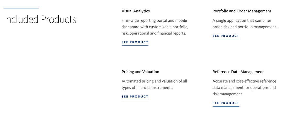Click the line "Accurate and cost-effective reference"
The height and width of the screenshot is (118, 288).
point(244,81)
